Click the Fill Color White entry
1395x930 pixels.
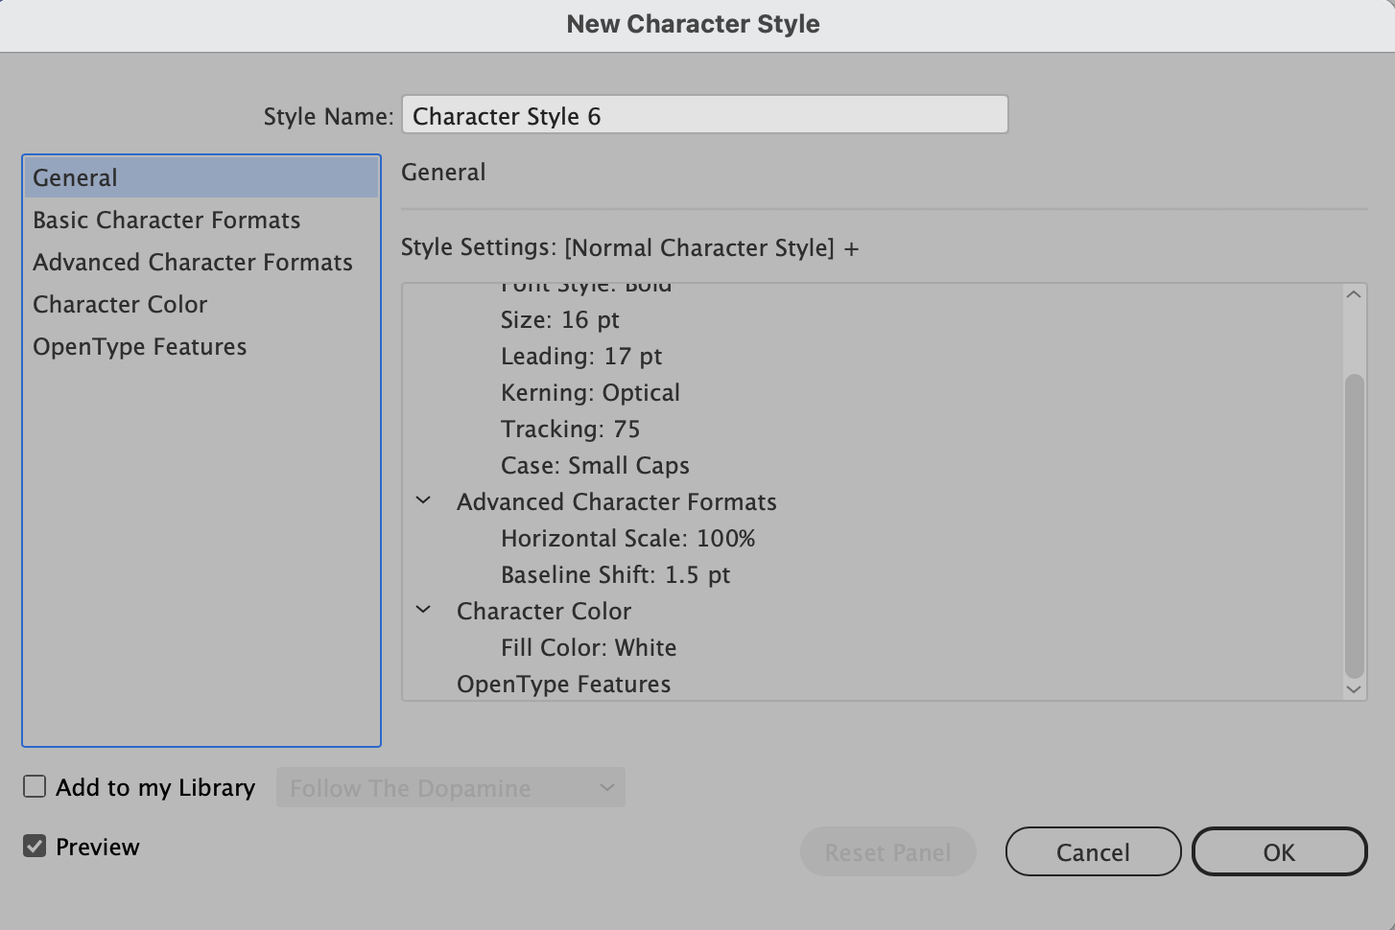pos(589,647)
